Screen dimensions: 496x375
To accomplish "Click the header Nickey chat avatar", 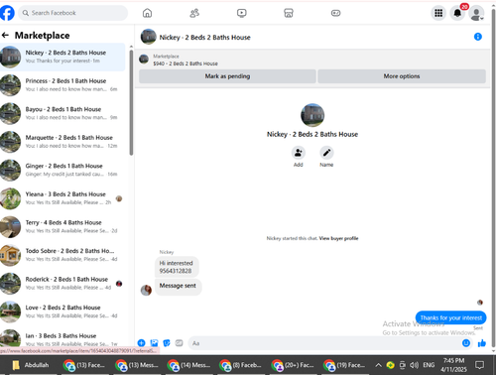I will 149,37.
